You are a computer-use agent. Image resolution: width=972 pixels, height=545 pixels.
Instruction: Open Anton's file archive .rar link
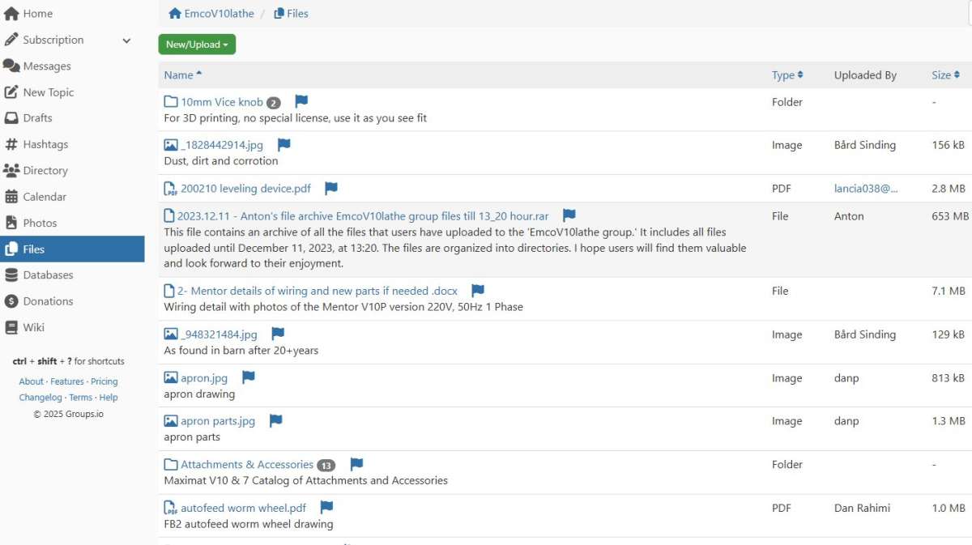coord(363,216)
